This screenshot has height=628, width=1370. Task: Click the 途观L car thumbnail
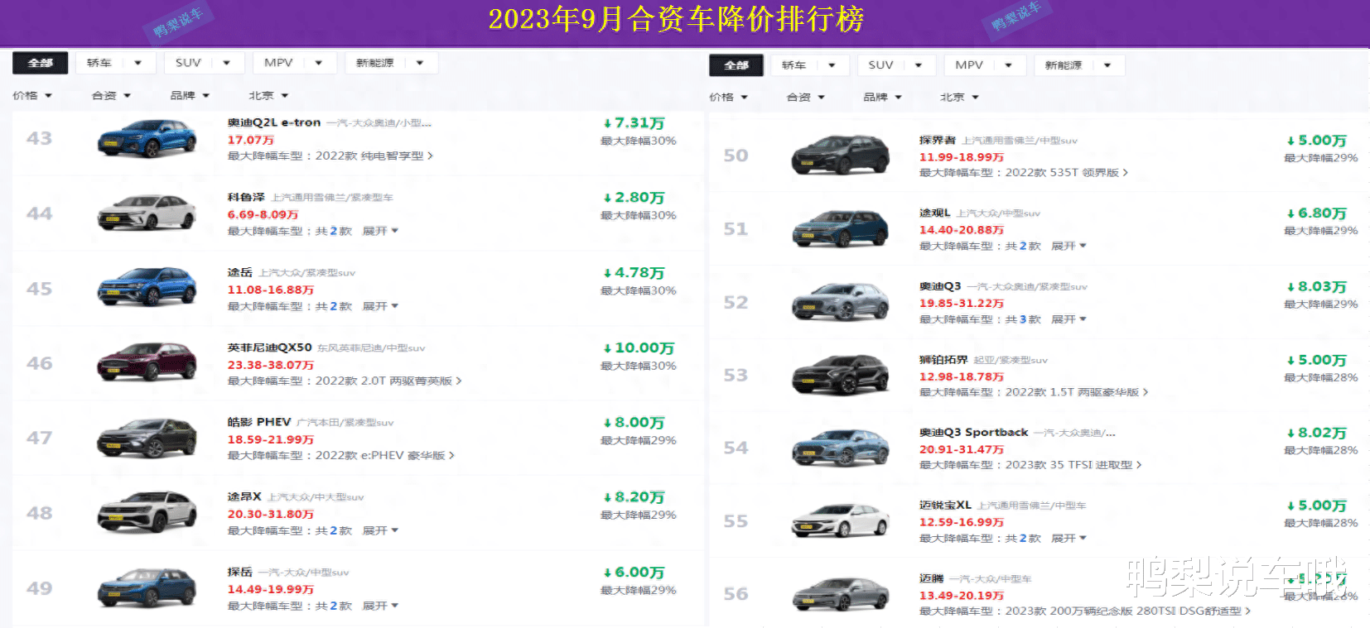tap(841, 228)
